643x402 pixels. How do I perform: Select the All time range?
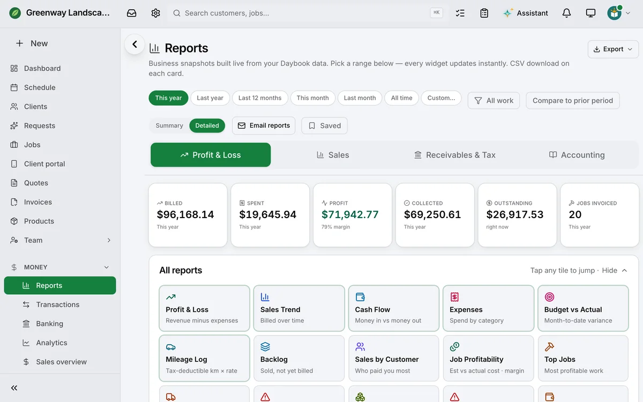pyautogui.click(x=402, y=98)
